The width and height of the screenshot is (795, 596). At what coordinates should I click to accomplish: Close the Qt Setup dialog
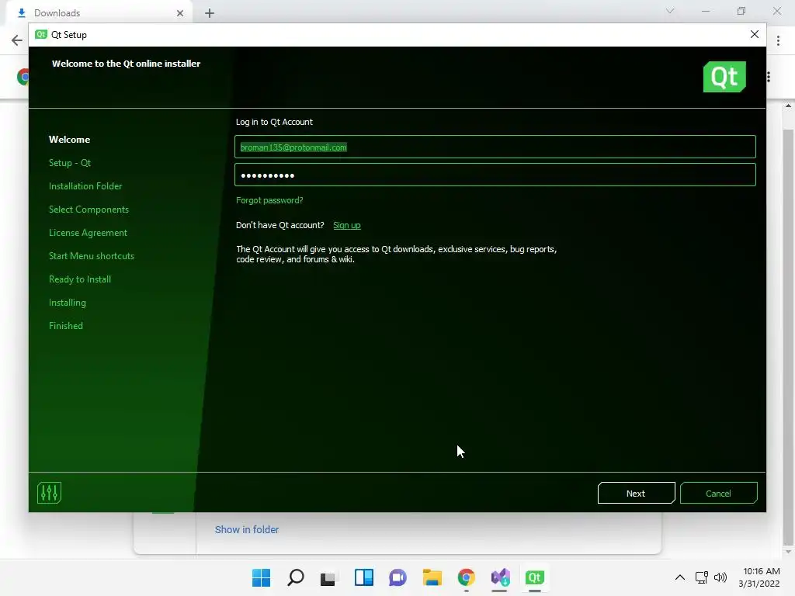coord(755,34)
